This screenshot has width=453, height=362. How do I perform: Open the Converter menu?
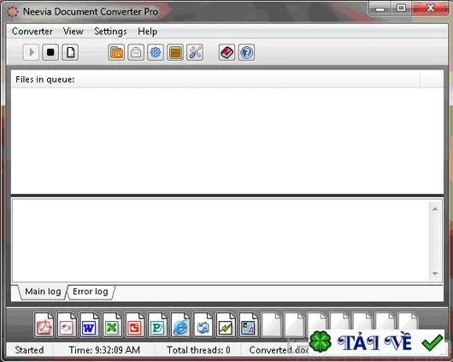point(32,32)
